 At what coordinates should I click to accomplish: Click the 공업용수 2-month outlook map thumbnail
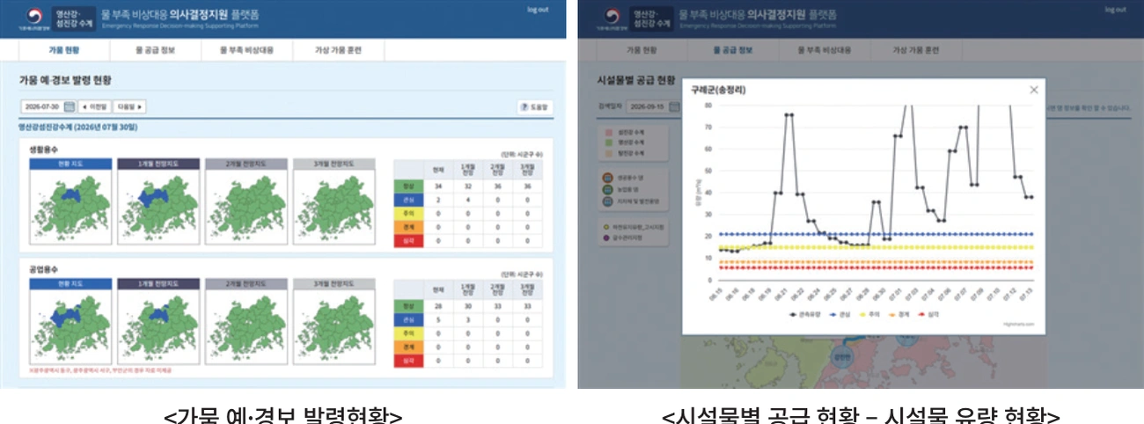click(x=246, y=327)
